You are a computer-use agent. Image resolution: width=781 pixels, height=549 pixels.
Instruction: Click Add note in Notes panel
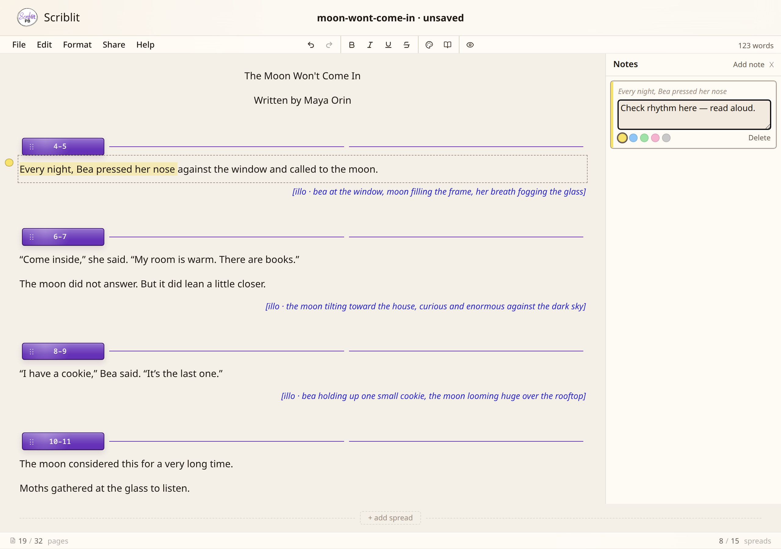tap(748, 65)
